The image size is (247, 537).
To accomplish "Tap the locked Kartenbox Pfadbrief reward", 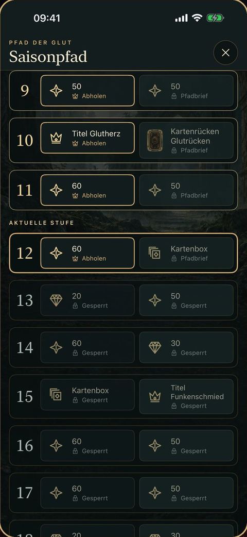I will click(x=186, y=253).
